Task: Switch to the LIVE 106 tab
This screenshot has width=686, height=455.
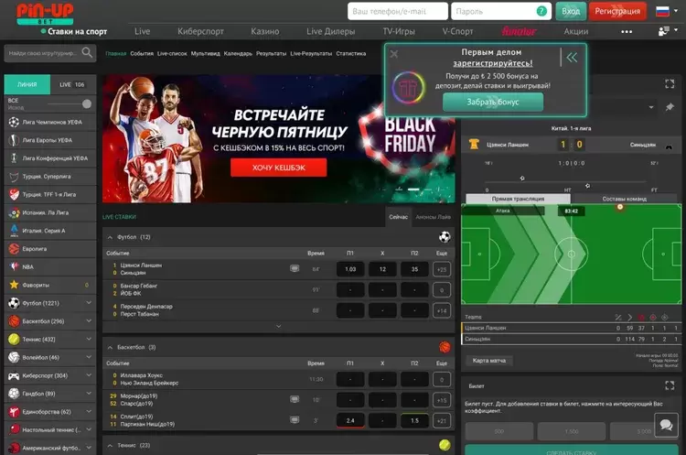Action: [x=72, y=84]
